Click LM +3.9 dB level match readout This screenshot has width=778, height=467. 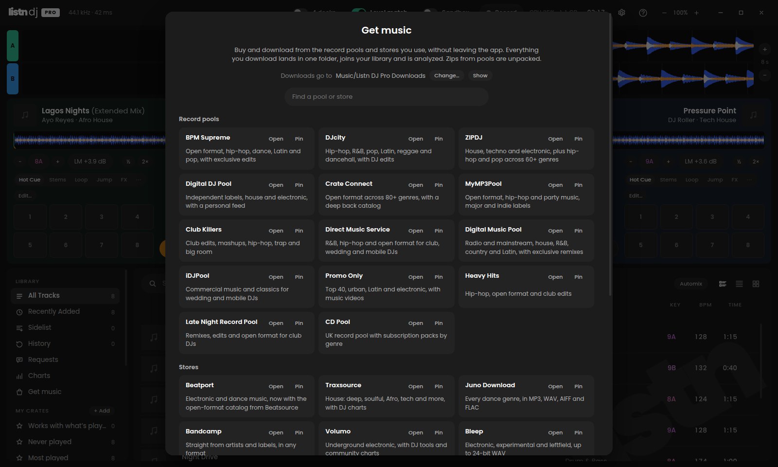(90, 162)
